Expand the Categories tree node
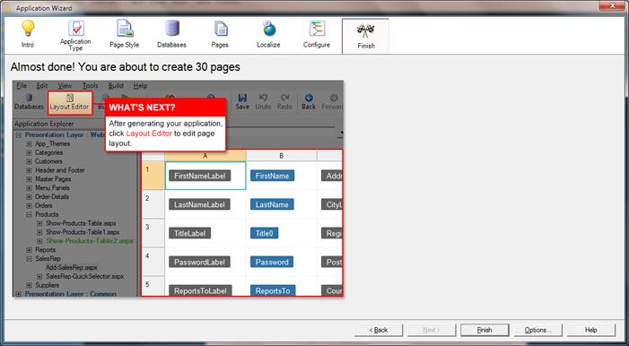Image resolution: width=629 pixels, height=346 pixels. (x=30, y=152)
